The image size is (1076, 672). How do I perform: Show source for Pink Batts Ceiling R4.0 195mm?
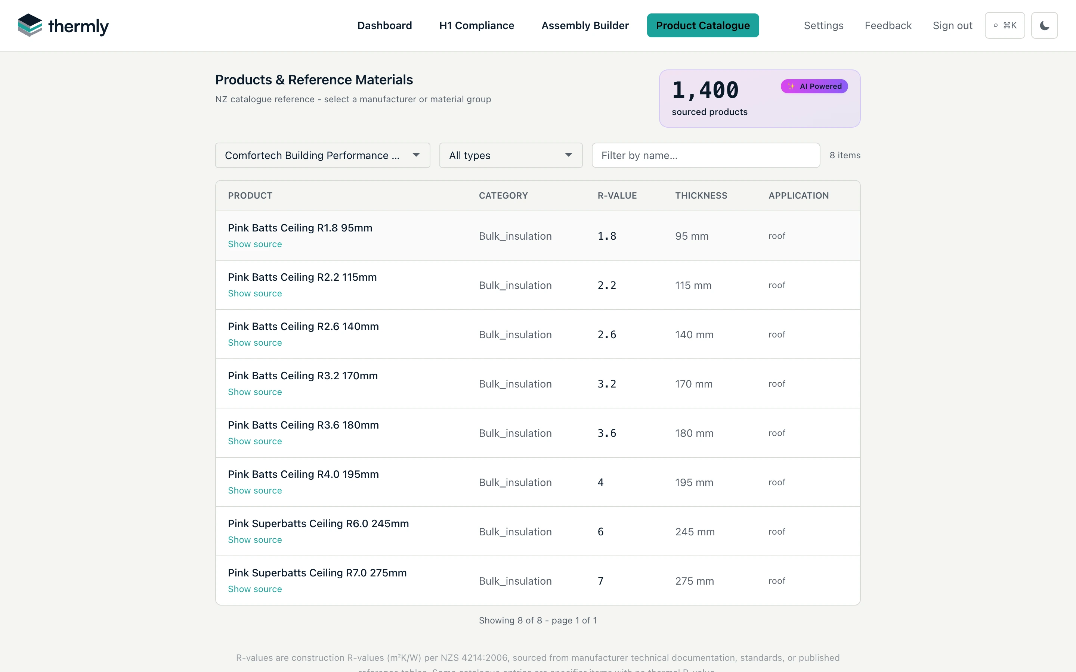pos(255,491)
